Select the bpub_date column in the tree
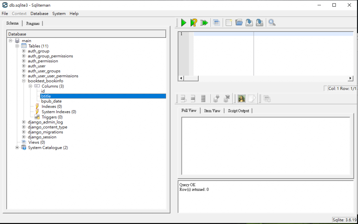This screenshot has width=358, height=224. click(51, 101)
